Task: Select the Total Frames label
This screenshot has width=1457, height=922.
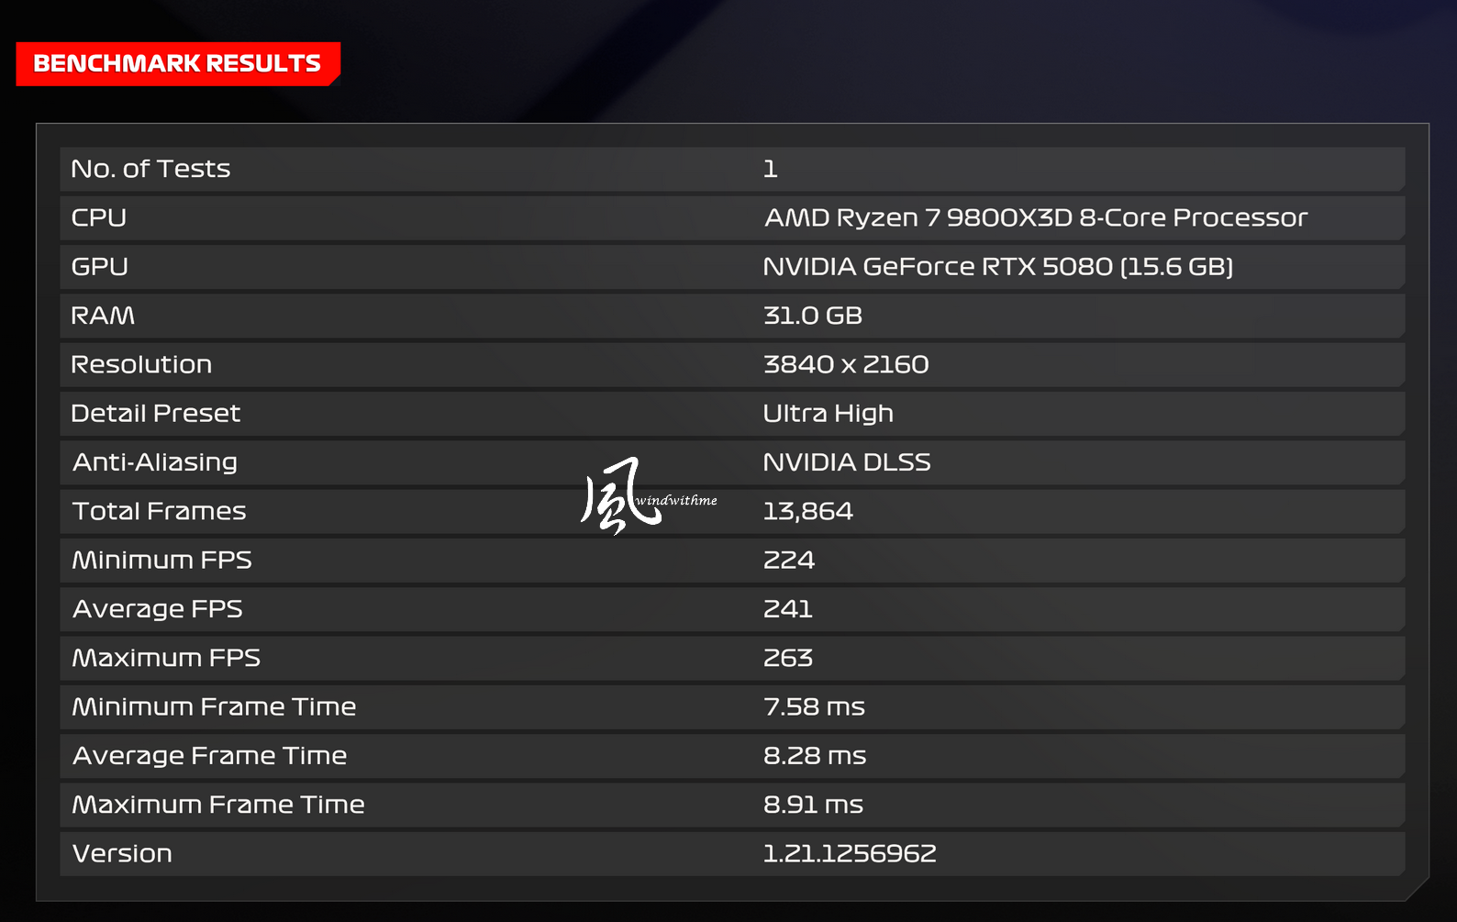Action: point(160,511)
